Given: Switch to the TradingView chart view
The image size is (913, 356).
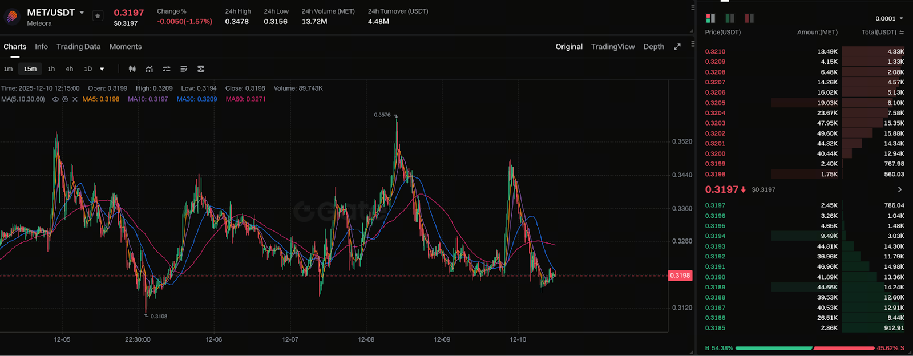Looking at the screenshot, I should click(x=612, y=47).
